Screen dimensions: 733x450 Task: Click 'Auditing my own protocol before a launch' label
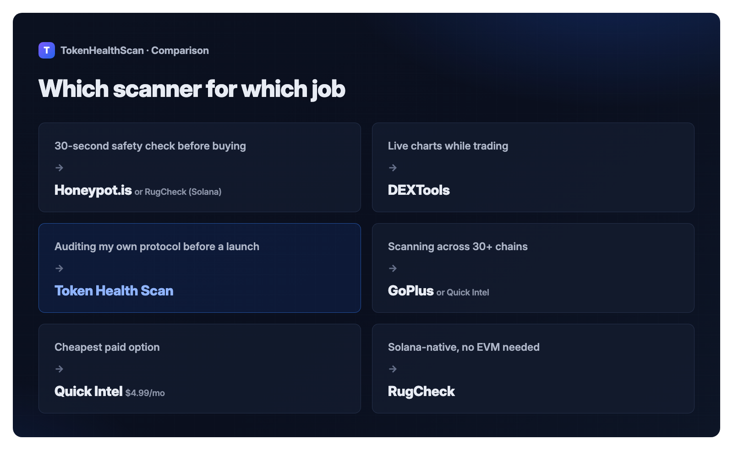157,246
